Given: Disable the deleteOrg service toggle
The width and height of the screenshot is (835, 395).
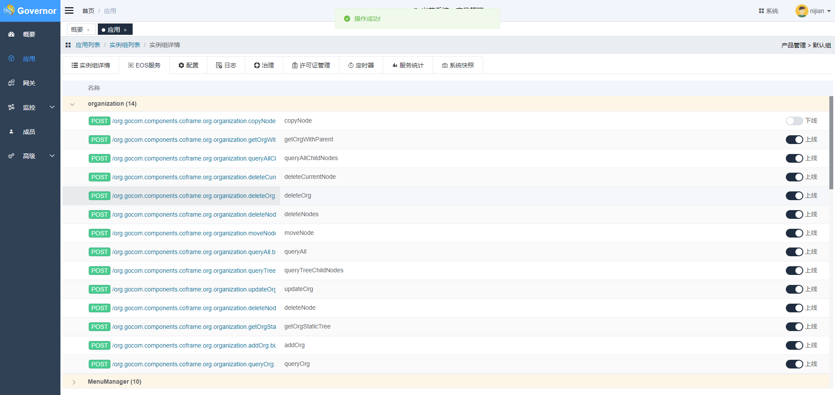Looking at the screenshot, I should 794,196.
